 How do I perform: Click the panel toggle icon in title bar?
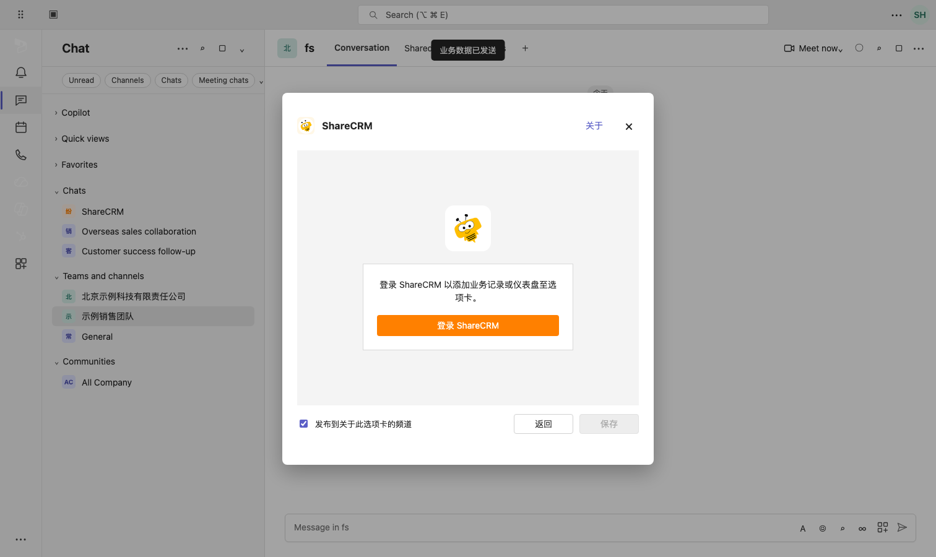pyautogui.click(x=53, y=14)
